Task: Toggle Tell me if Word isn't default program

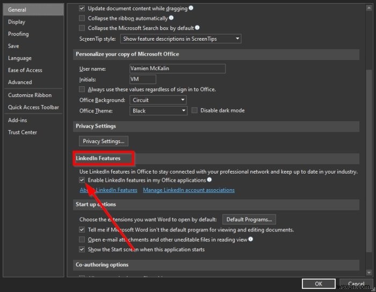Action: point(82,230)
